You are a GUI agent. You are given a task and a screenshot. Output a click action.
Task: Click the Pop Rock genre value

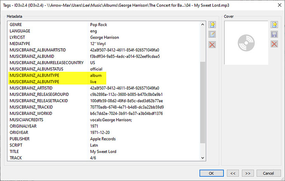pos(99,25)
